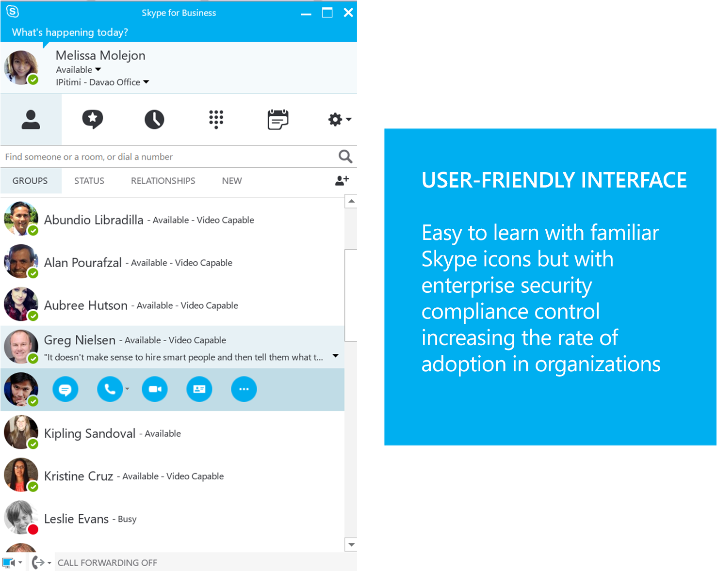Viewport: 717px width, 571px height.
Task: Click the search magnifier icon
Action: coord(345,157)
